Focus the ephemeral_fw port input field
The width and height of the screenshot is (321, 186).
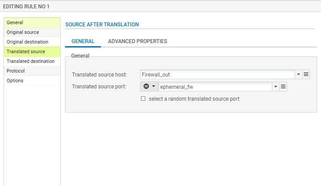pyautogui.click(x=215, y=87)
